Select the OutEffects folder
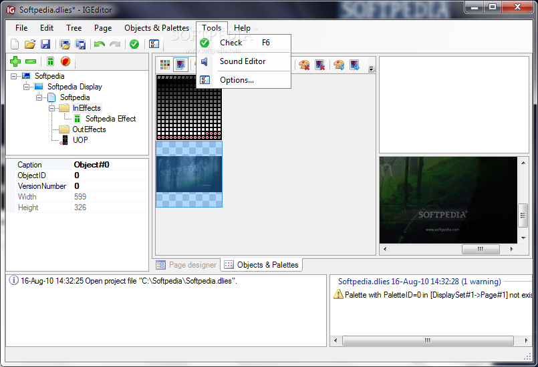538x367 pixels. click(89, 129)
